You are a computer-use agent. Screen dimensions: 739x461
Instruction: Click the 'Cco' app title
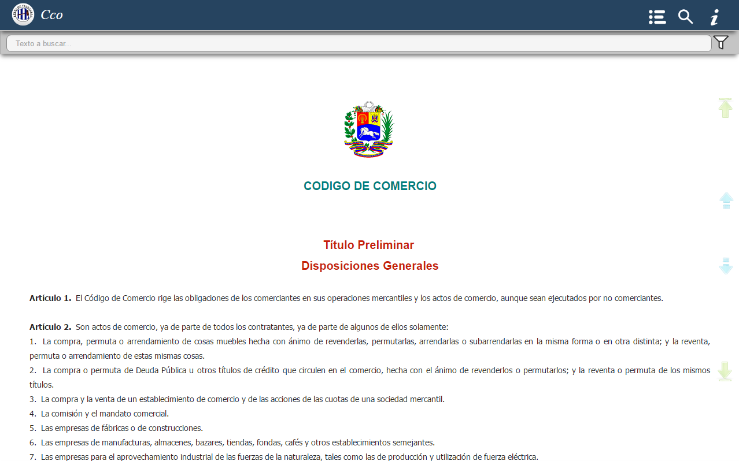point(51,15)
